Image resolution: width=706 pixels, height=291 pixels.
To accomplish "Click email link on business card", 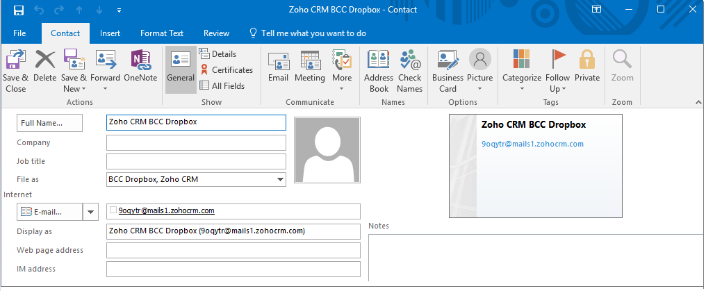I will 532,144.
